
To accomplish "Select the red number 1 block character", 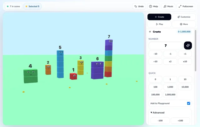I will (x=73, y=76).
